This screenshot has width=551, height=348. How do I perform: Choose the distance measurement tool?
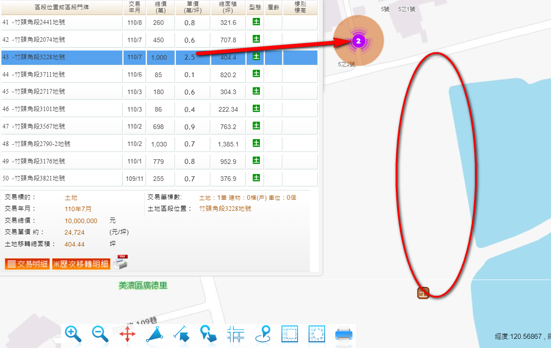point(181,334)
